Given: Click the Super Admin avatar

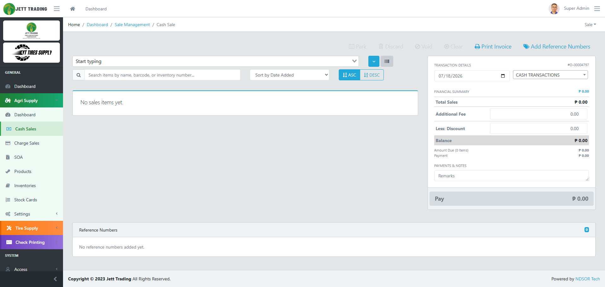Looking at the screenshot, I should (554, 9).
